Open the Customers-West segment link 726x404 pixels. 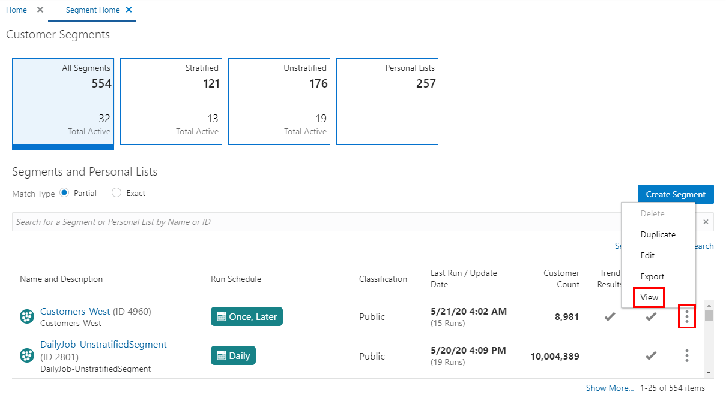(75, 312)
